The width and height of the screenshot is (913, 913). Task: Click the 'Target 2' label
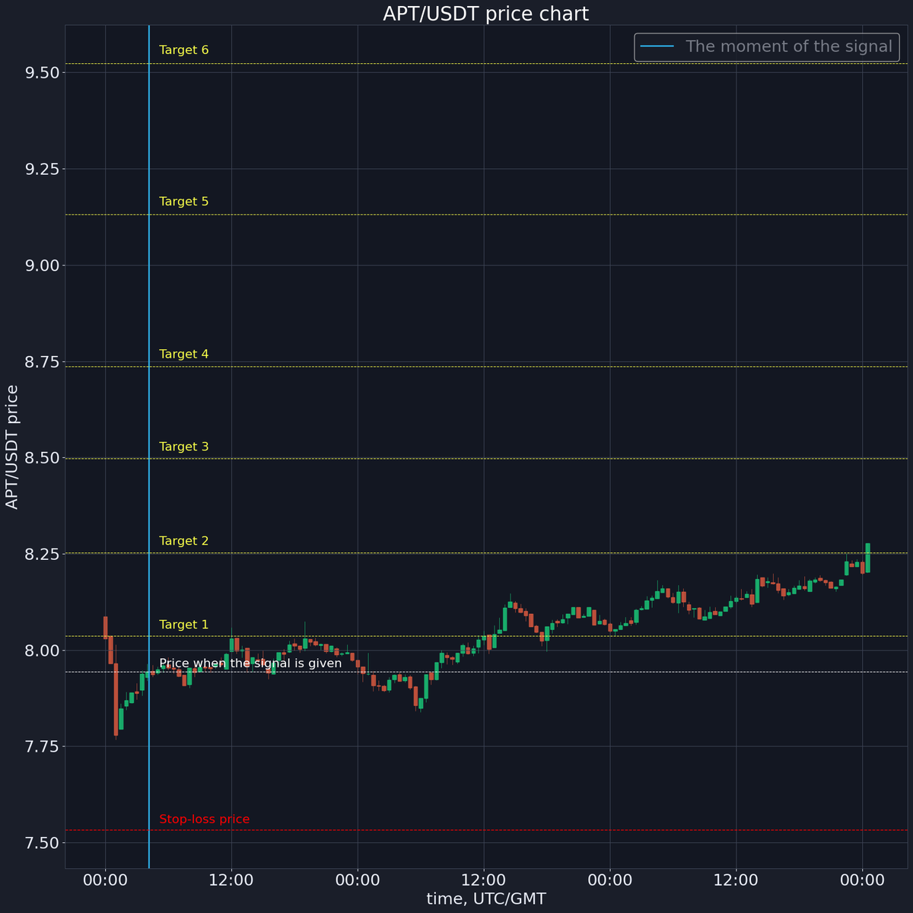pyautogui.click(x=183, y=541)
